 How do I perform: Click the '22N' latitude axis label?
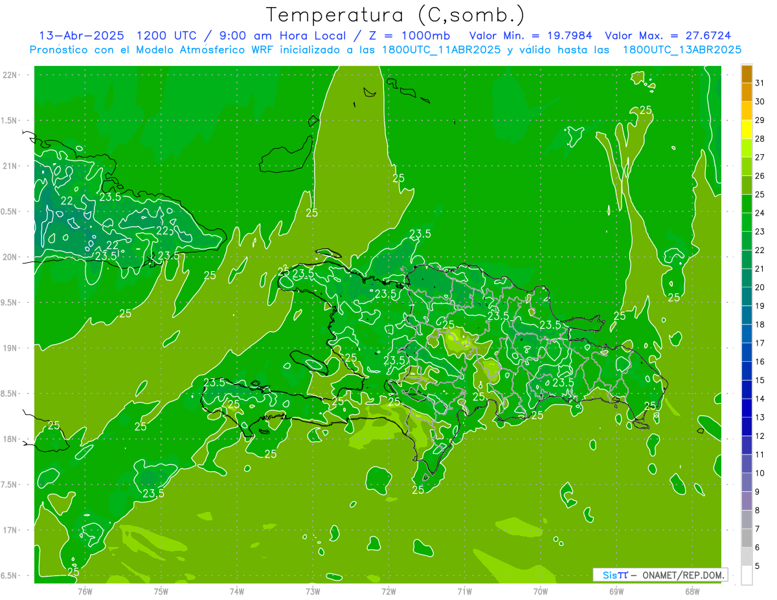coord(11,75)
